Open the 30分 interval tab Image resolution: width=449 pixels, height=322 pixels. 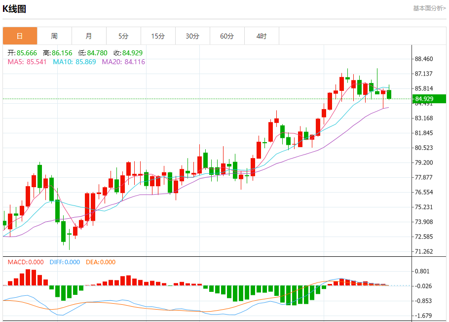click(192, 36)
